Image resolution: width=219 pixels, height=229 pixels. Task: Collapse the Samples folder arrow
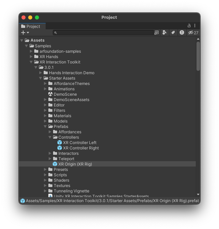(x=27, y=46)
